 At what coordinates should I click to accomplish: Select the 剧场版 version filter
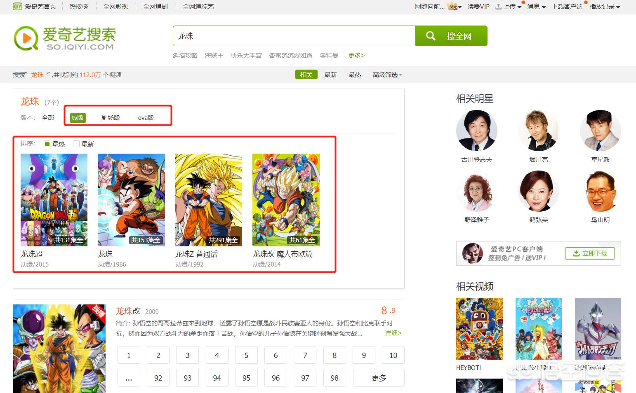(111, 117)
